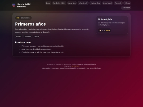Open the Actualidad nav item
The height and width of the screenshot is (107, 143).
(126, 8)
